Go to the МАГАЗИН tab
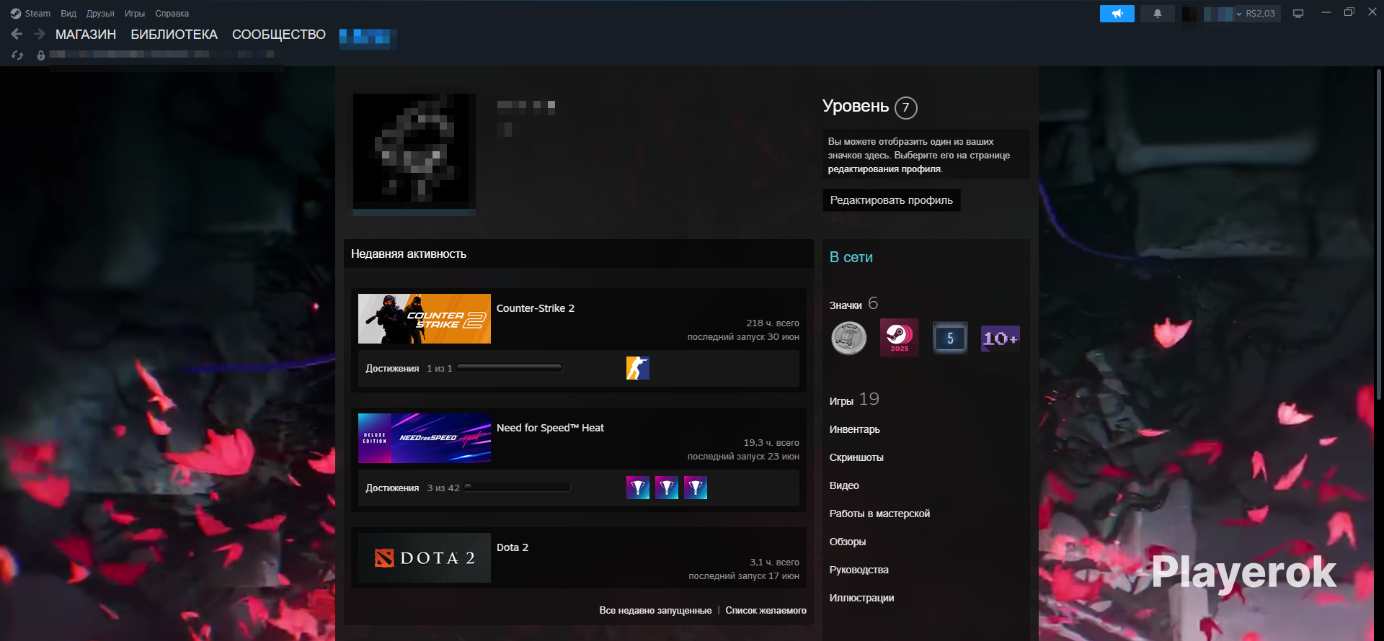The width and height of the screenshot is (1384, 641). coord(86,35)
